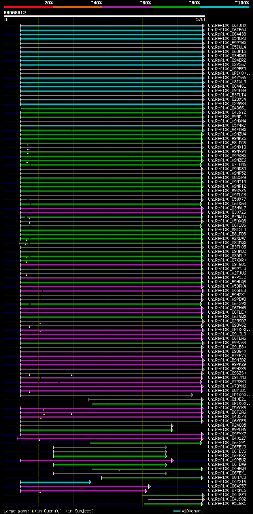The height and width of the screenshot is (514, 253).
Task: Open hit UniRef100_B9RTW0
Action: pos(227,43)
